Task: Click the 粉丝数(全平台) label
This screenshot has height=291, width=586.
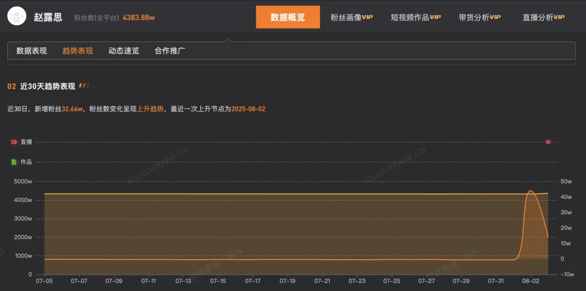Action: (97, 18)
